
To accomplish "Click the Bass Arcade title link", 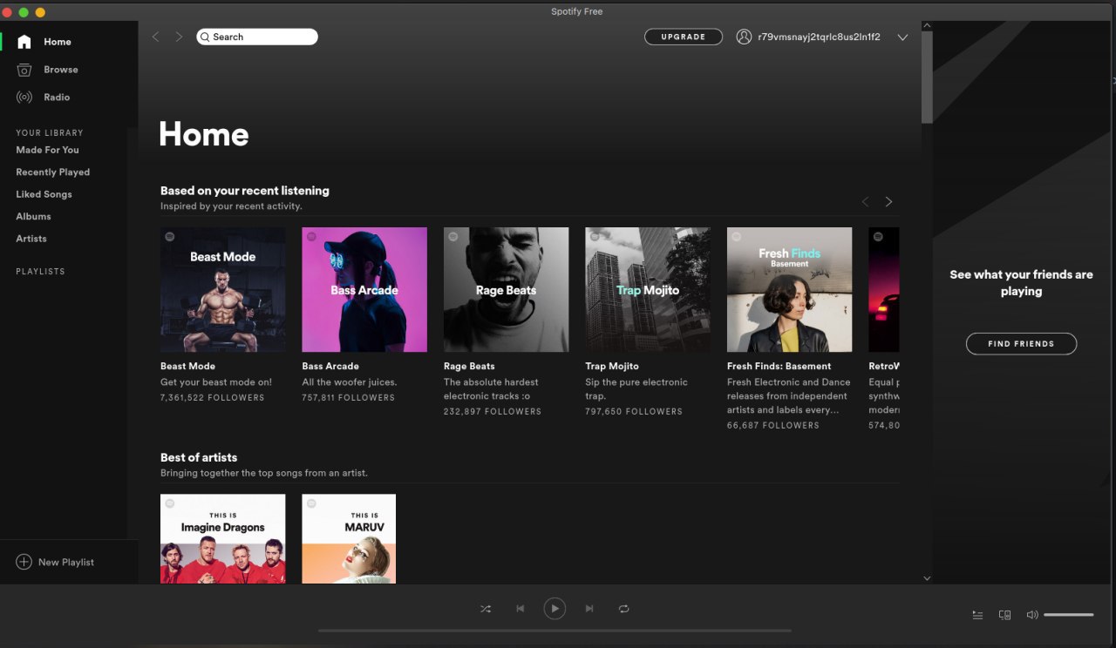I will (x=330, y=366).
